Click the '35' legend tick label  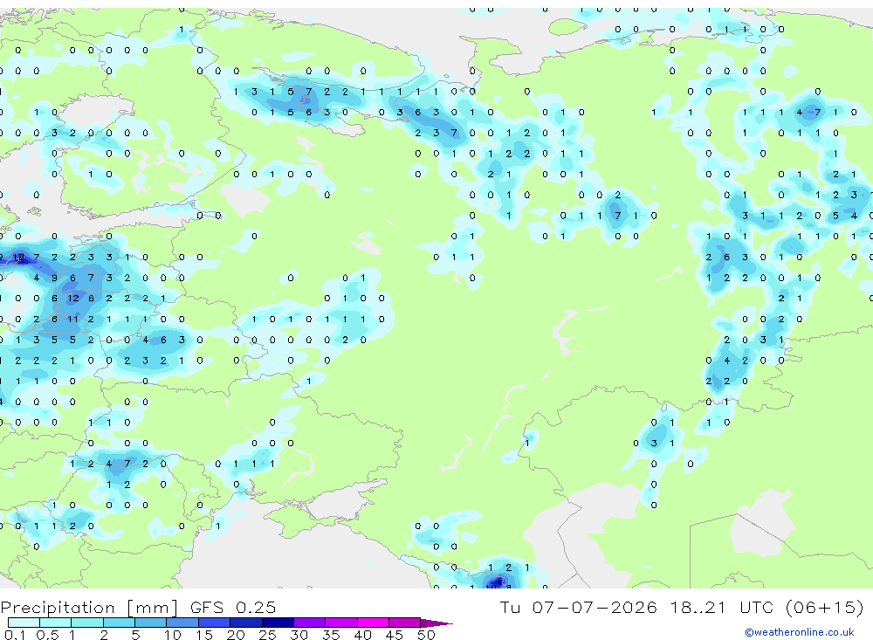(331, 635)
